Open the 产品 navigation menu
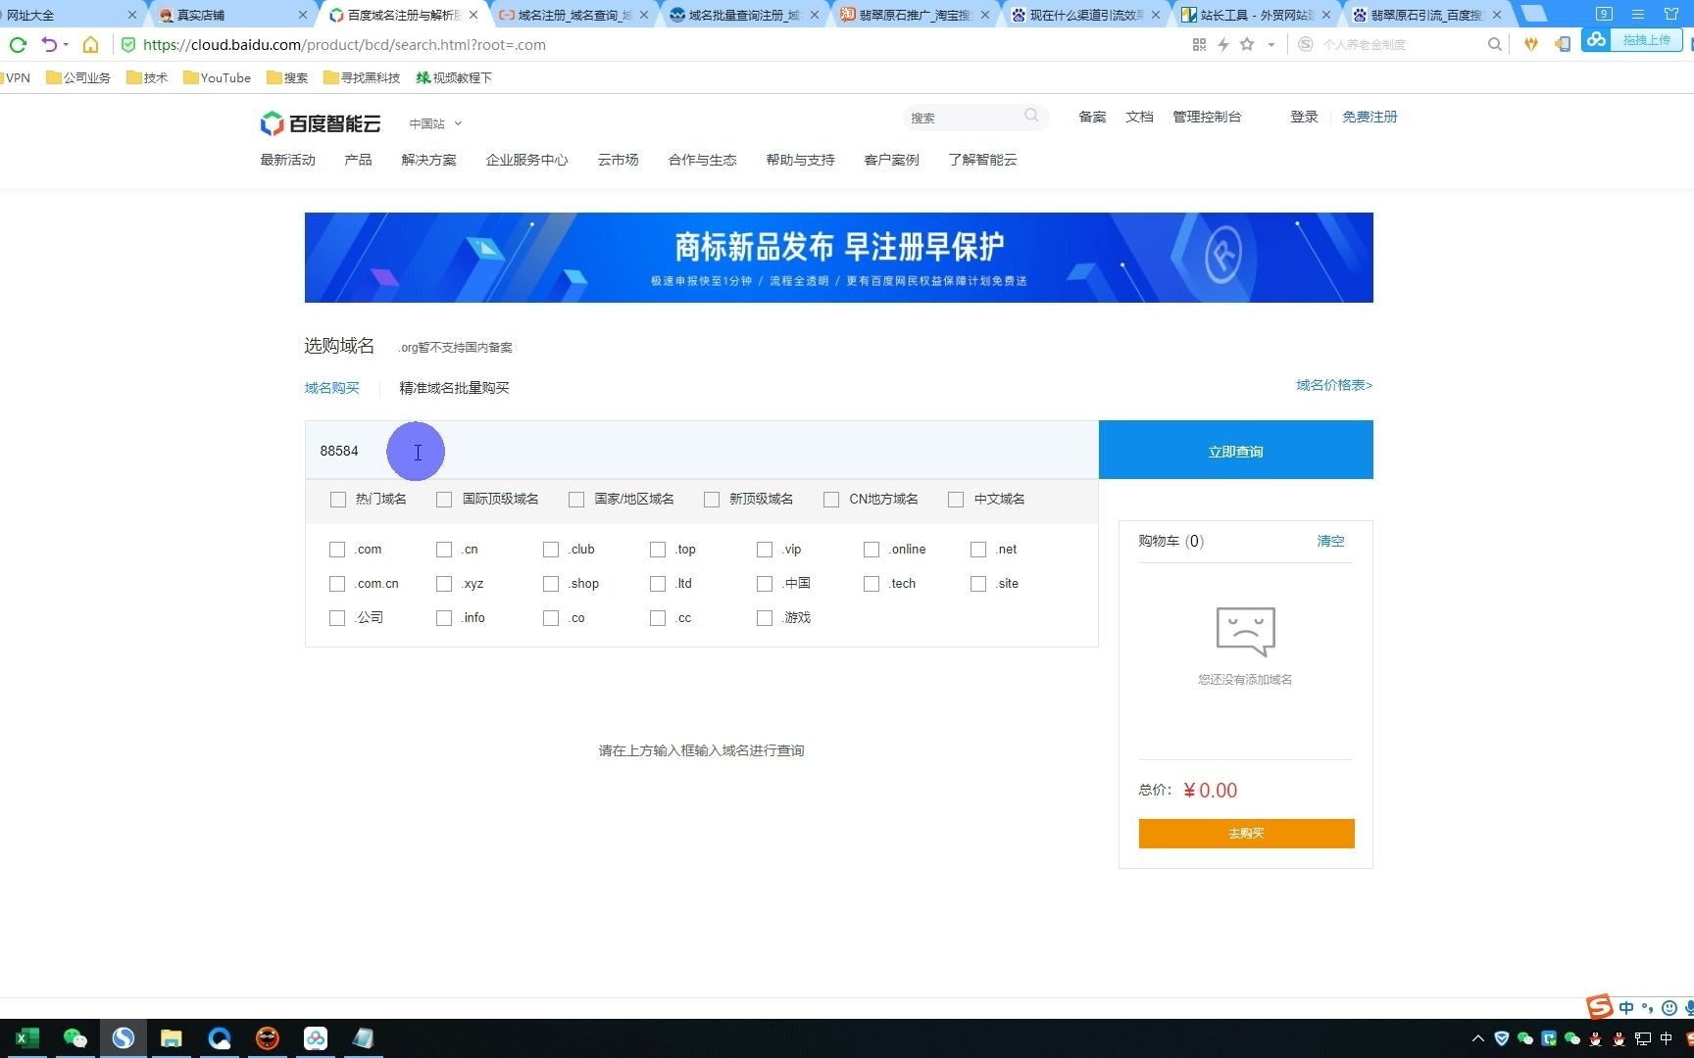 [358, 160]
